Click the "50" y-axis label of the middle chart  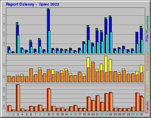[x=4, y=76]
